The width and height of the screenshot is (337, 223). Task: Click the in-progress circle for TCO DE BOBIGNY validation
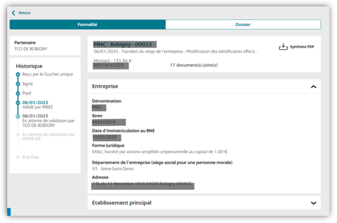pyautogui.click(x=18, y=116)
